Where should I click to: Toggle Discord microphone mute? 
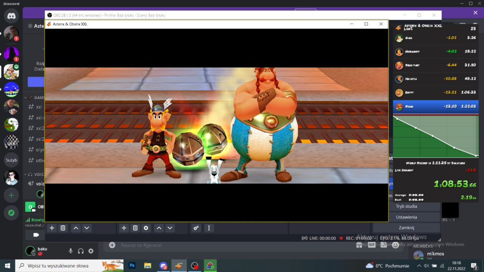[71, 251]
